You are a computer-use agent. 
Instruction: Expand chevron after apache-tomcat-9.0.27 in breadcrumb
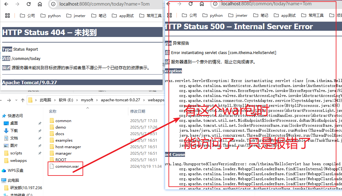(x=144, y=100)
